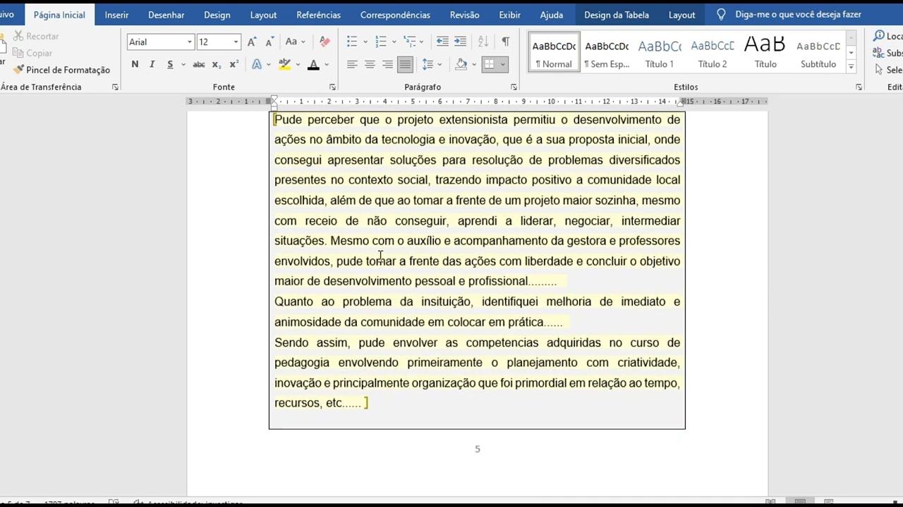Click the Localizar find button

pos(888,36)
